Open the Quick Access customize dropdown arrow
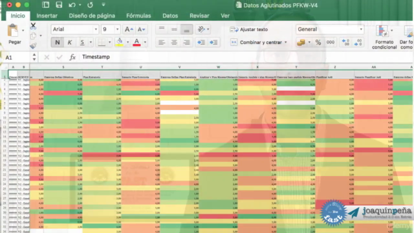The height and width of the screenshot is (233, 414). point(103,5)
